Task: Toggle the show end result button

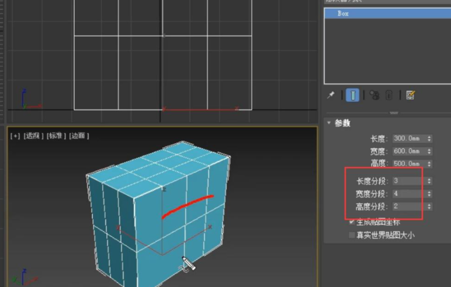Action: 353,95
